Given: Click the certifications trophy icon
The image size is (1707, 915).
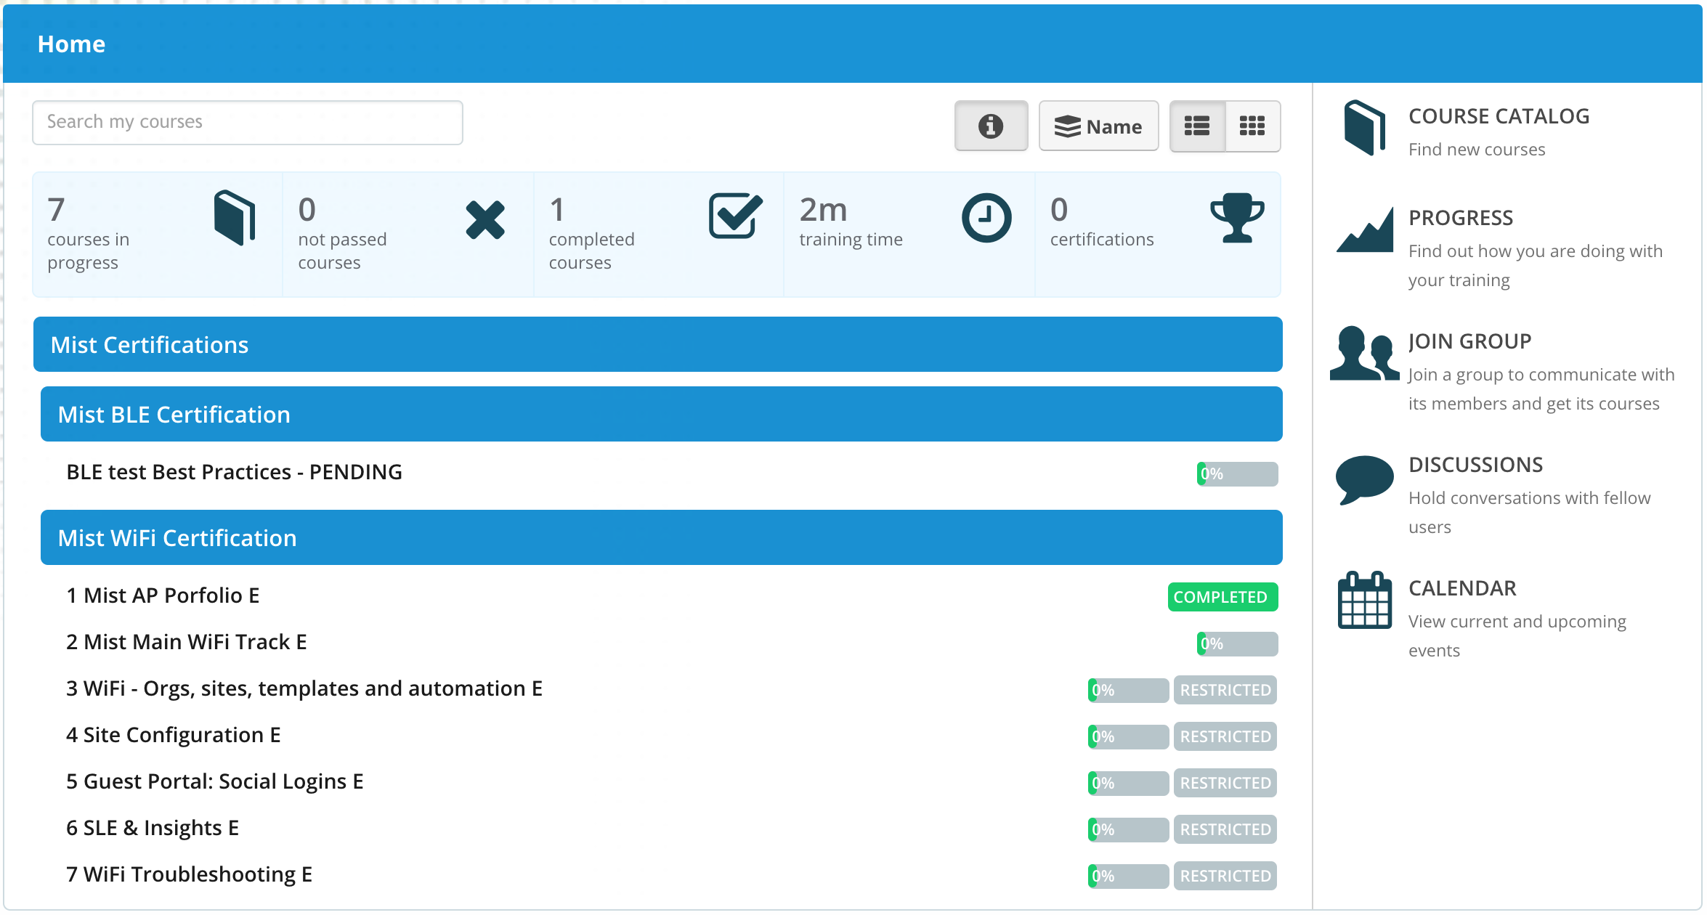Looking at the screenshot, I should tap(1236, 218).
